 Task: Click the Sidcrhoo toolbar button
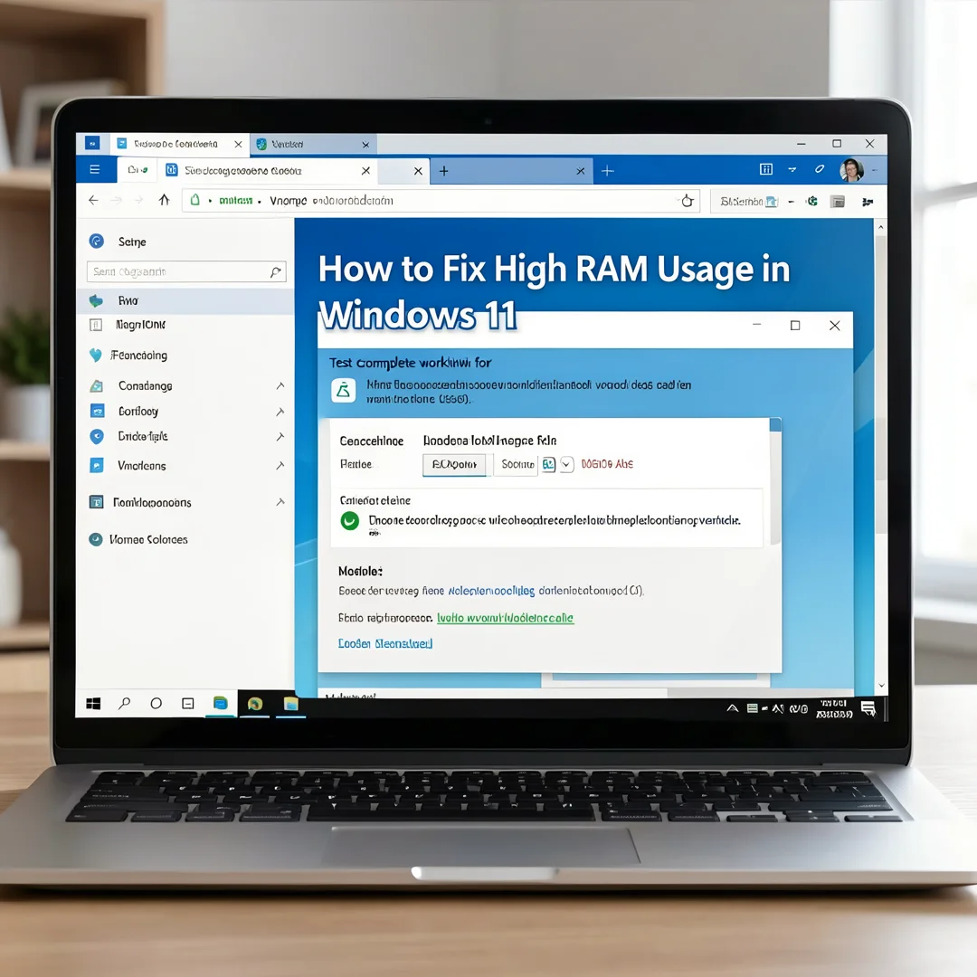point(747,201)
